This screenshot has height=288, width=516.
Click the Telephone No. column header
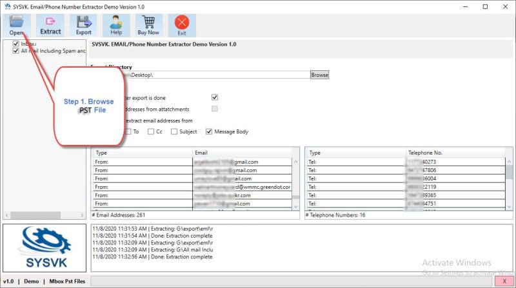[455, 153]
